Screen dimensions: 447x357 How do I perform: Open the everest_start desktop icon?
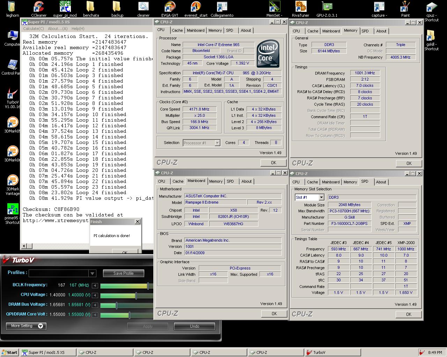196,9
